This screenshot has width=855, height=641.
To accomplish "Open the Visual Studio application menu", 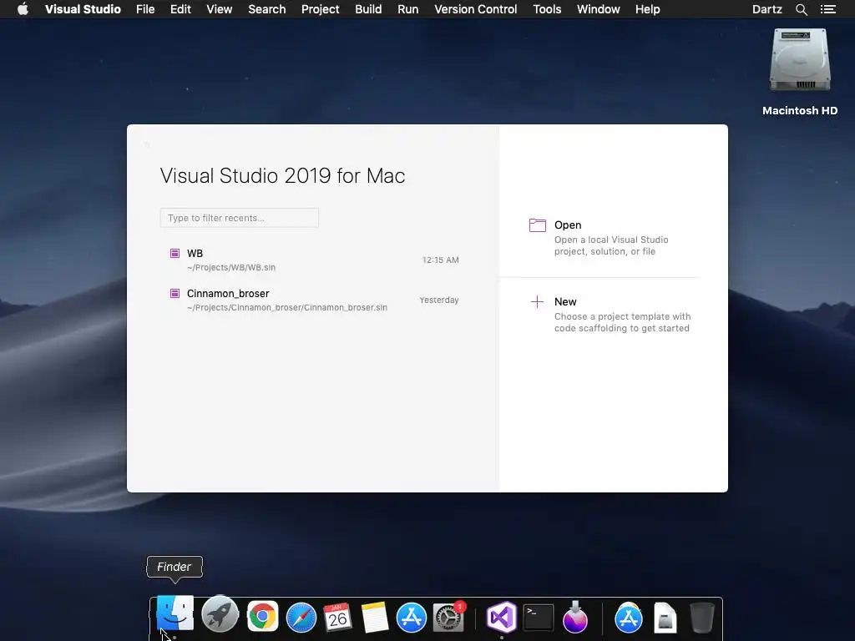I will 83,9.
